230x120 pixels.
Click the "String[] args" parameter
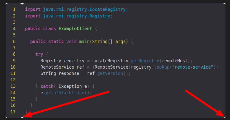[x=109, y=42]
